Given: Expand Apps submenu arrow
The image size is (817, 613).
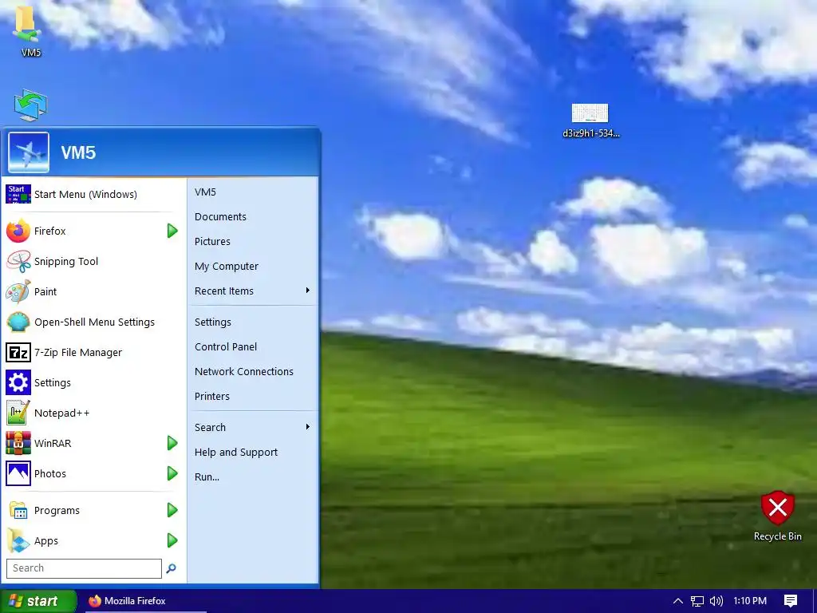Looking at the screenshot, I should pyautogui.click(x=172, y=540).
